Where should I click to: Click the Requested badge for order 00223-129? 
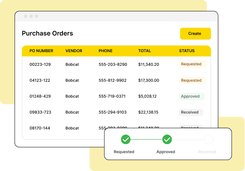tap(193, 64)
